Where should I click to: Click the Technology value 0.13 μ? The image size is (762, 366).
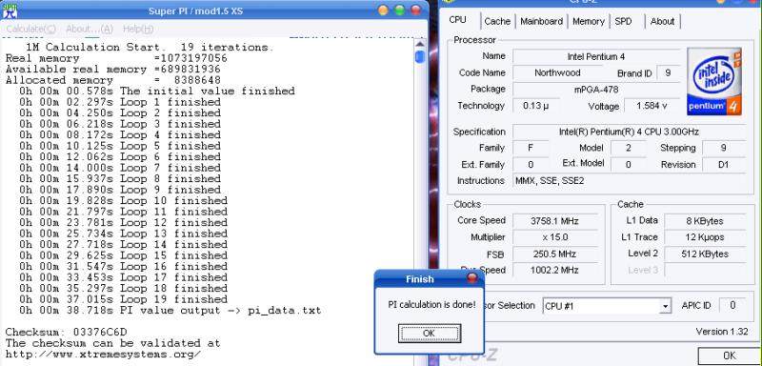(536, 106)
